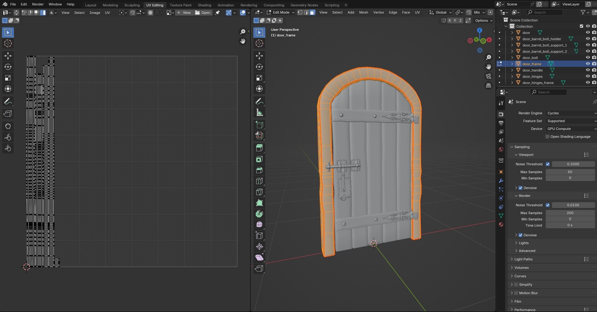Open the File menu
The width and height of the screenshot is (597, 312).
click(x=13, y=4)
